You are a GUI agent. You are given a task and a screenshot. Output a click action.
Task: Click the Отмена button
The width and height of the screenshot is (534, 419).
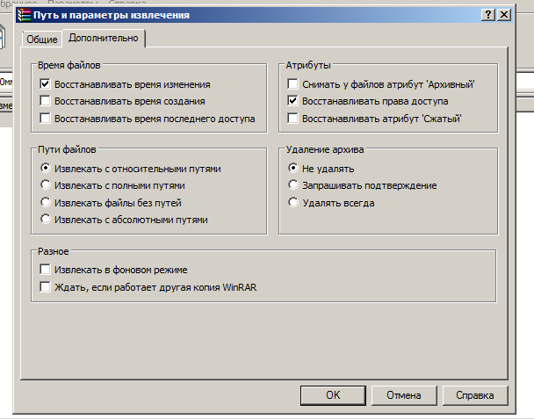[404, 395]
